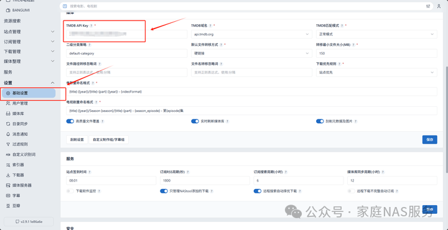The height and width of the screenshot is (230, 448).
Task: Click help icon next to 下载软件监控
Action: tap(99, 191)
